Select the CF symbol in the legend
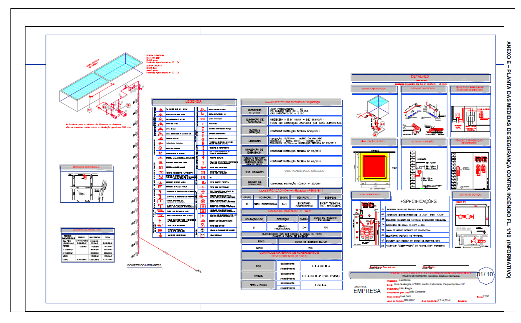Viewport: 521px width, 323px height. pyautogui.click(x=203, y=235)
